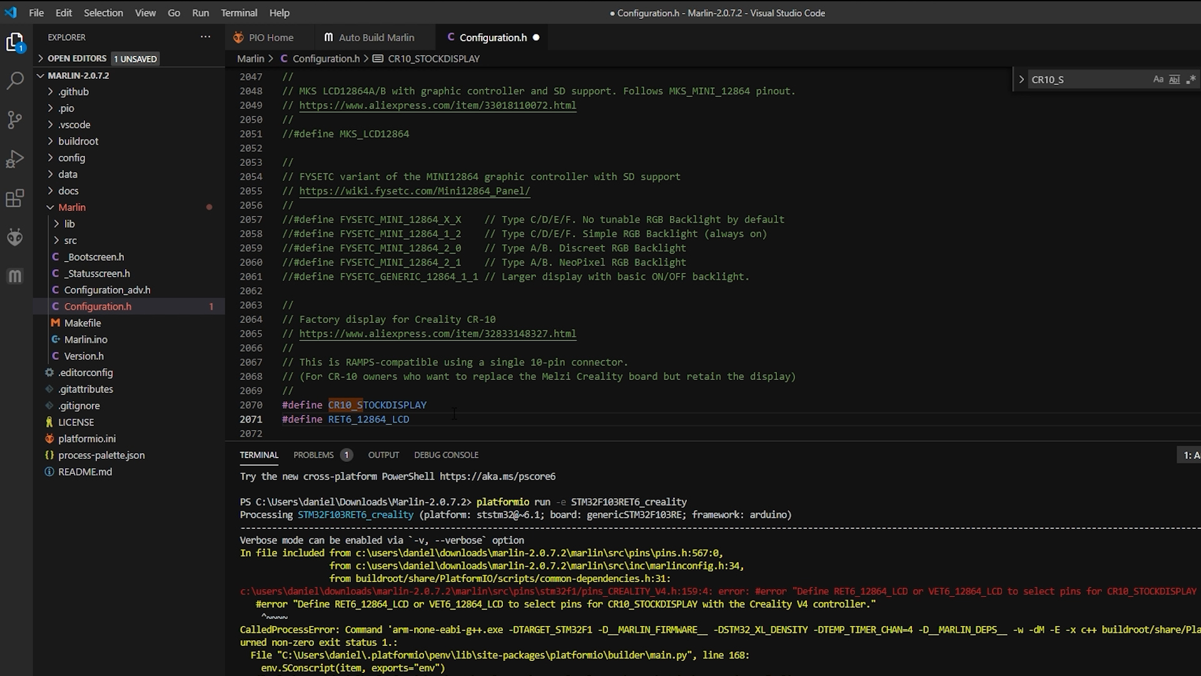Open the wiki.fysetc.com Mini12864_Panel link
Viewport: 1201px width, 676px height.
pos(414,191)
